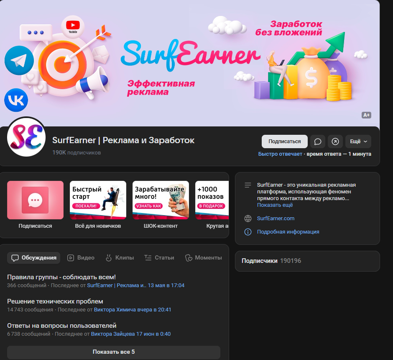Expand the Ещё dropdown menu
The height and width of the screenshot is (360, 393).
(358, 141)
